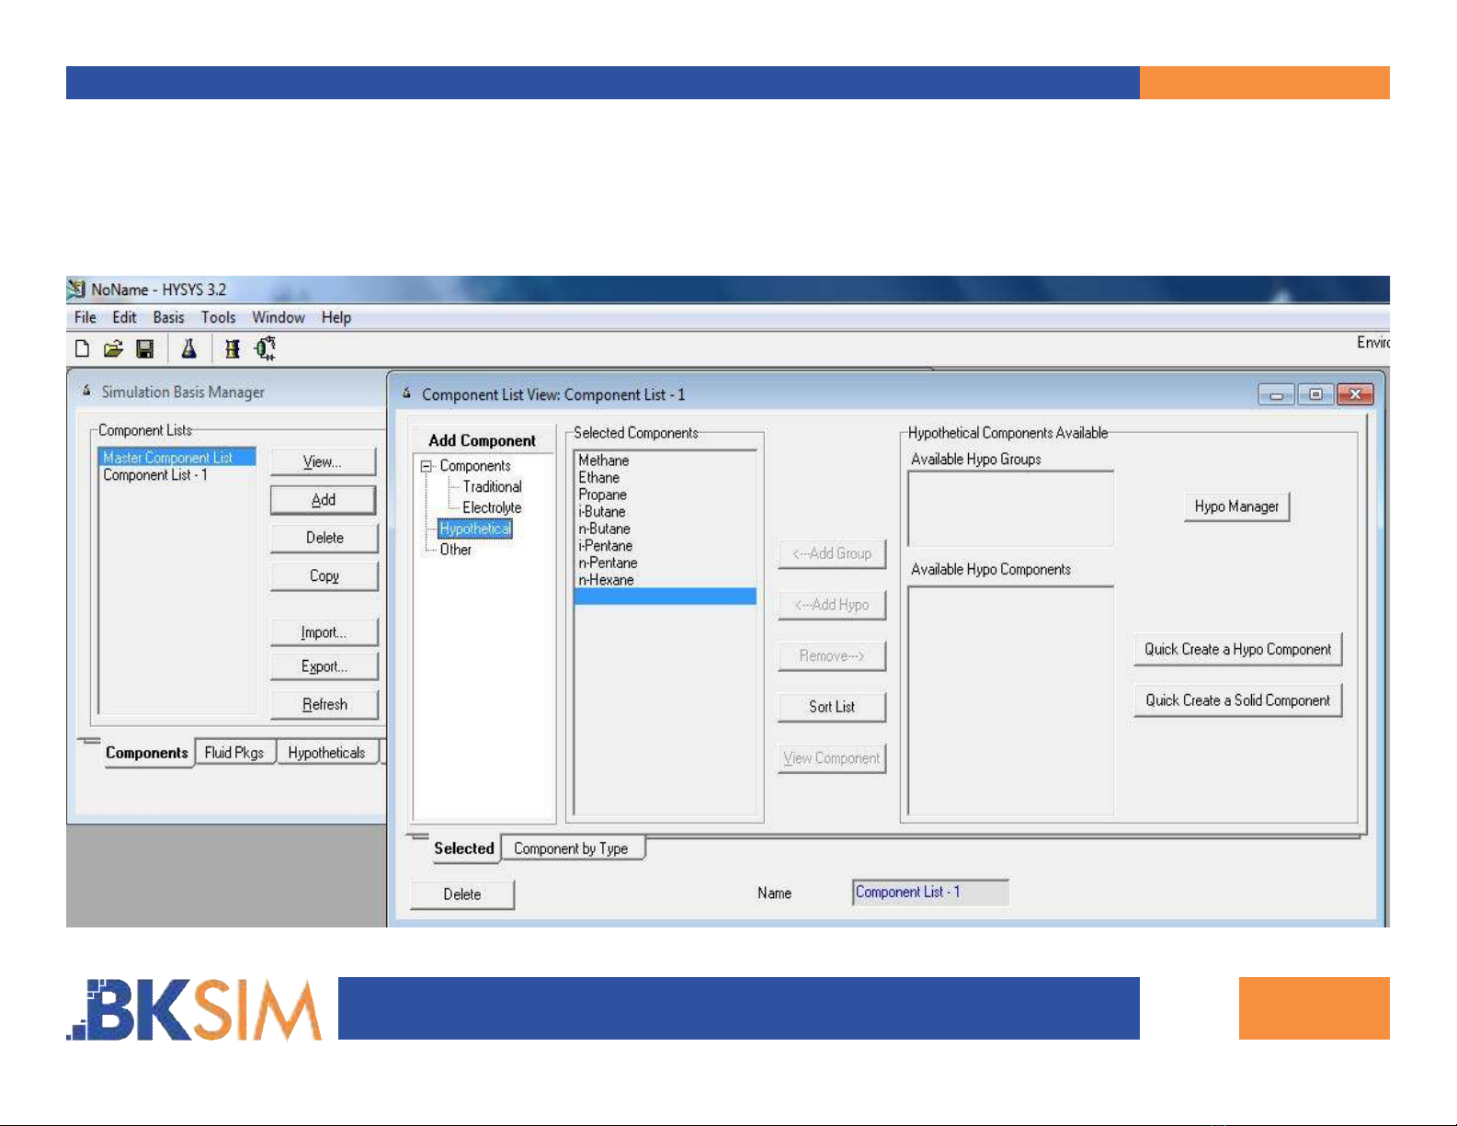Collapse the Components tree node

426,466
